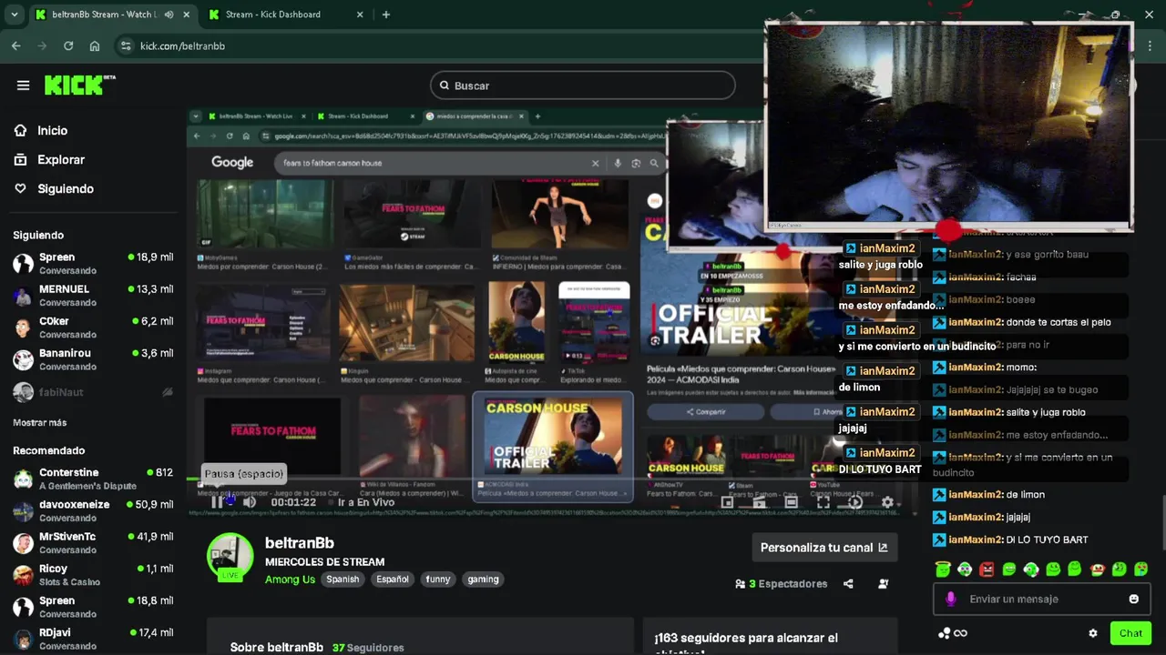The image size is (1166, 655).
Task: Send message with green Chat button
Action: click(x=1130, y=633)
